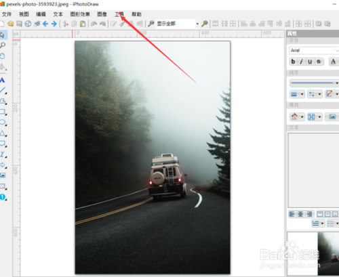Select the callout bubble tool
Screen dimensions: 339x277
[x=3, y=144]
